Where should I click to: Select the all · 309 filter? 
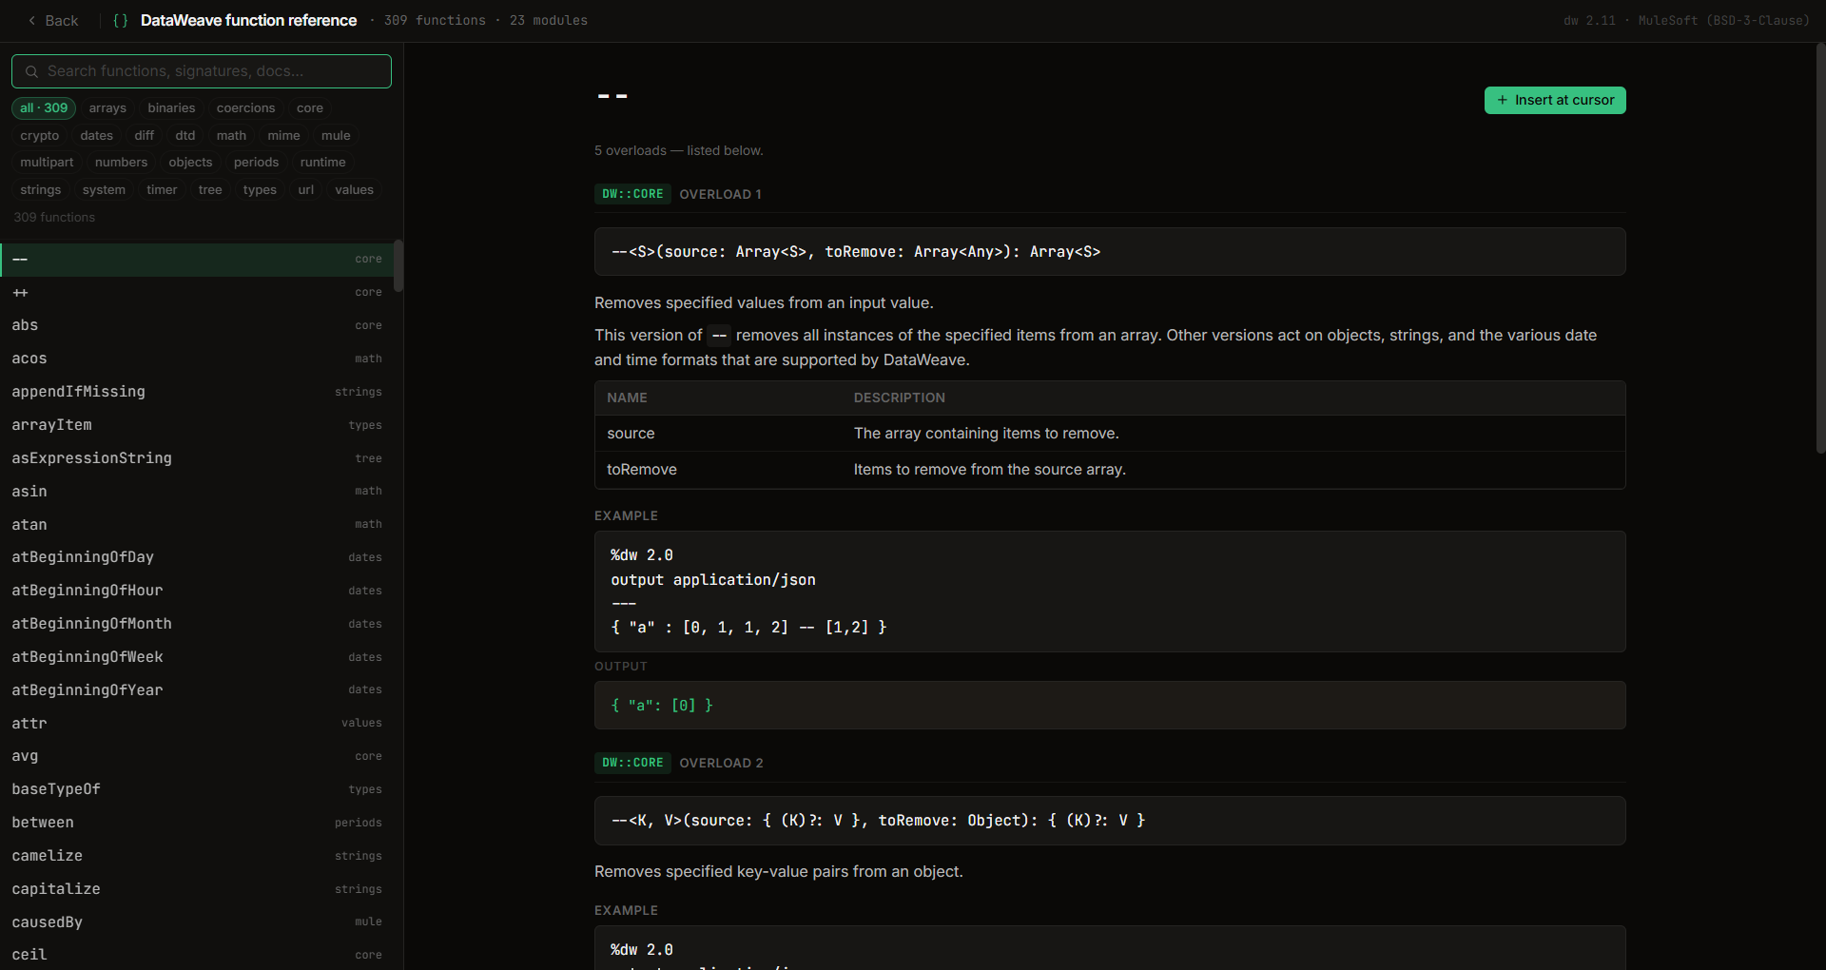(44, 108)
